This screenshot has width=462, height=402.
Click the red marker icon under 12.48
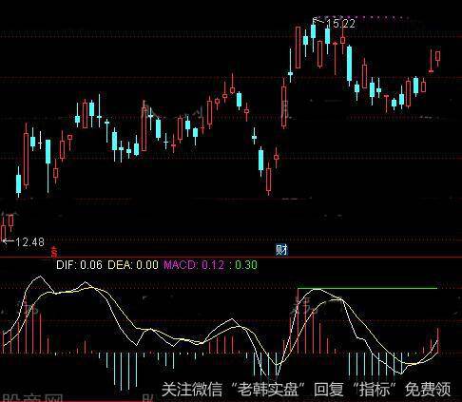coord(54,253)
